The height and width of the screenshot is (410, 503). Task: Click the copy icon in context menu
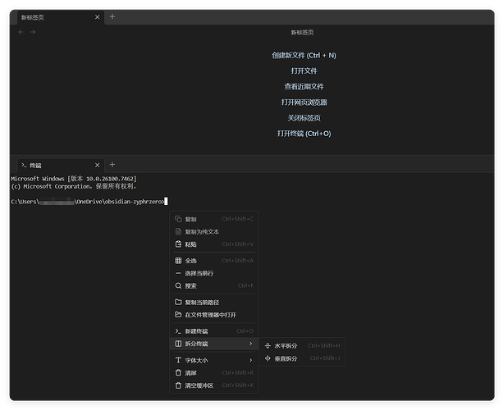point(178,219)
